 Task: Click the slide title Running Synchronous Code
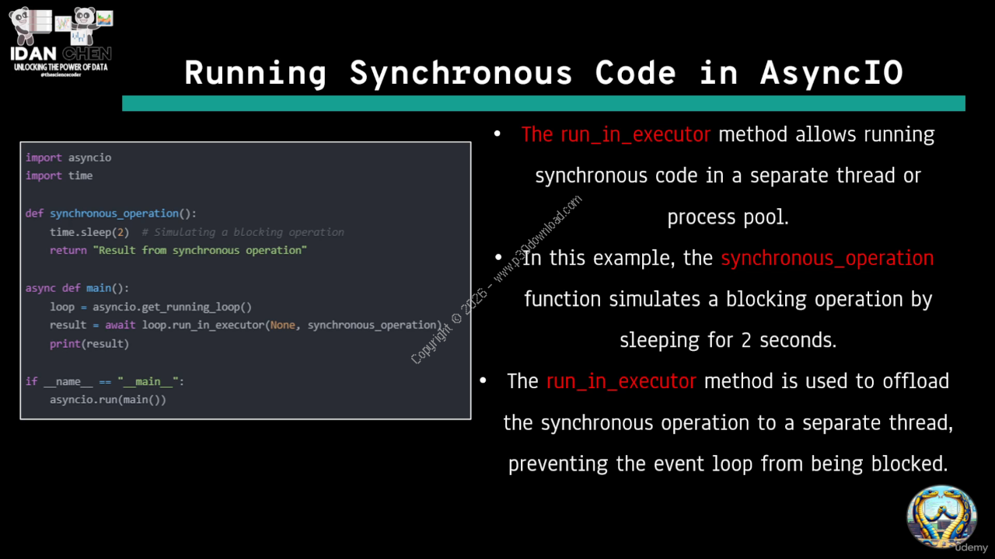pyautogui.click(x=543, y=72)
